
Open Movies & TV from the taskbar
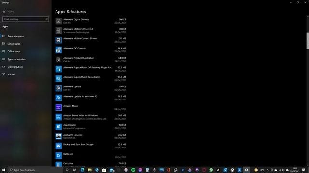pyautogui.click(x=225, y=170)
